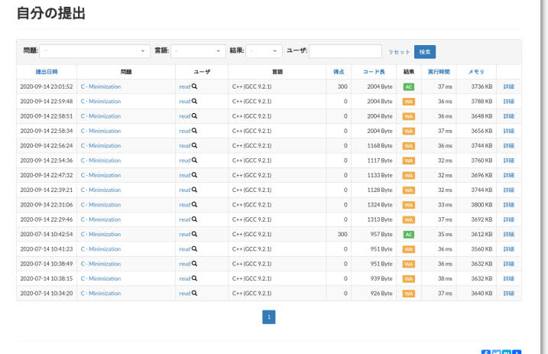Click magnifier icon in the last submission row
Screen dimensions: 548x354
click(194, 293)
